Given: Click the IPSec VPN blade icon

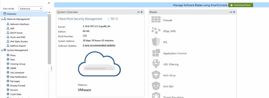Looking at the screenshot, I should (x=156, y=31).
